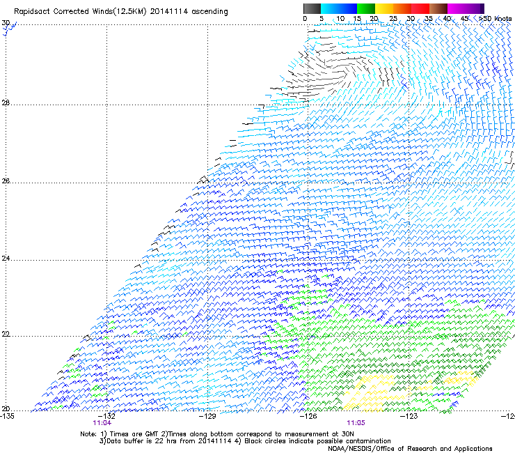
Task: Click the longitude axis label '-129'
Action: tap(207, 416)
